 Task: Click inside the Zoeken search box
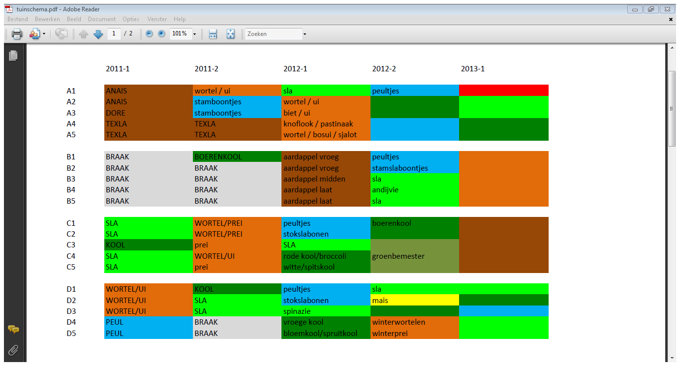click(x=274, y=34)
